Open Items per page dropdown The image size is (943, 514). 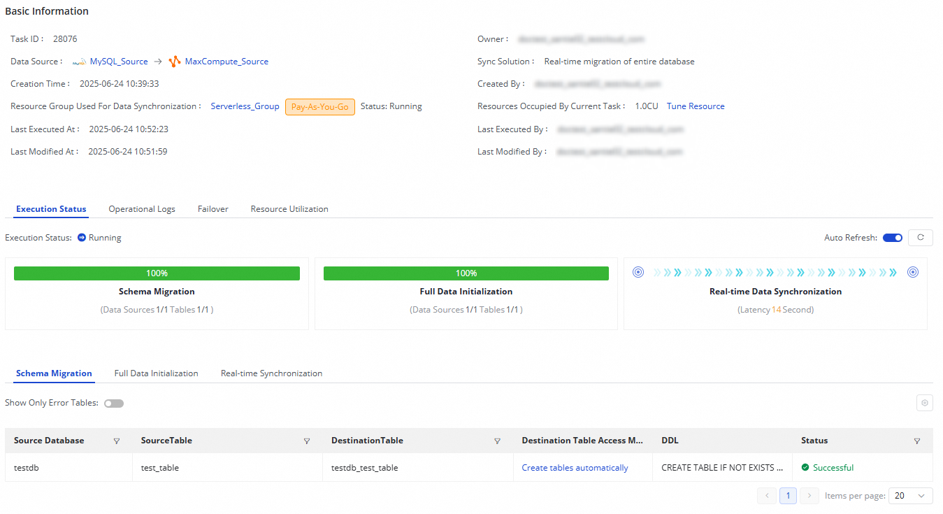point(910,496)
